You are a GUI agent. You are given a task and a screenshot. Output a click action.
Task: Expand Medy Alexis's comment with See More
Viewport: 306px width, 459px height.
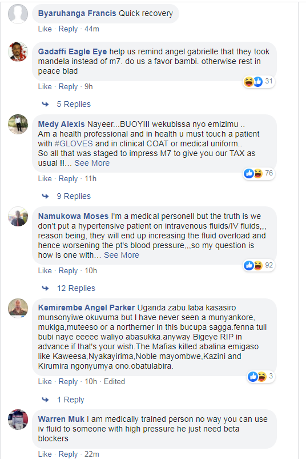click(x=92, y=163)
